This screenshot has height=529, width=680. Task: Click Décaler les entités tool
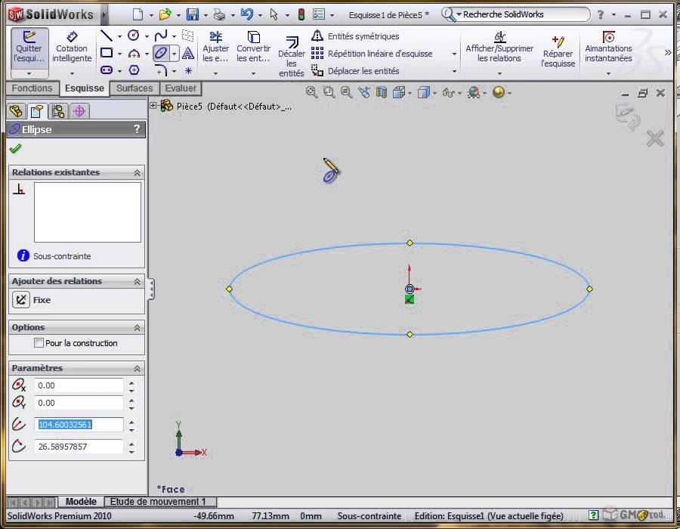coord(292,57)
